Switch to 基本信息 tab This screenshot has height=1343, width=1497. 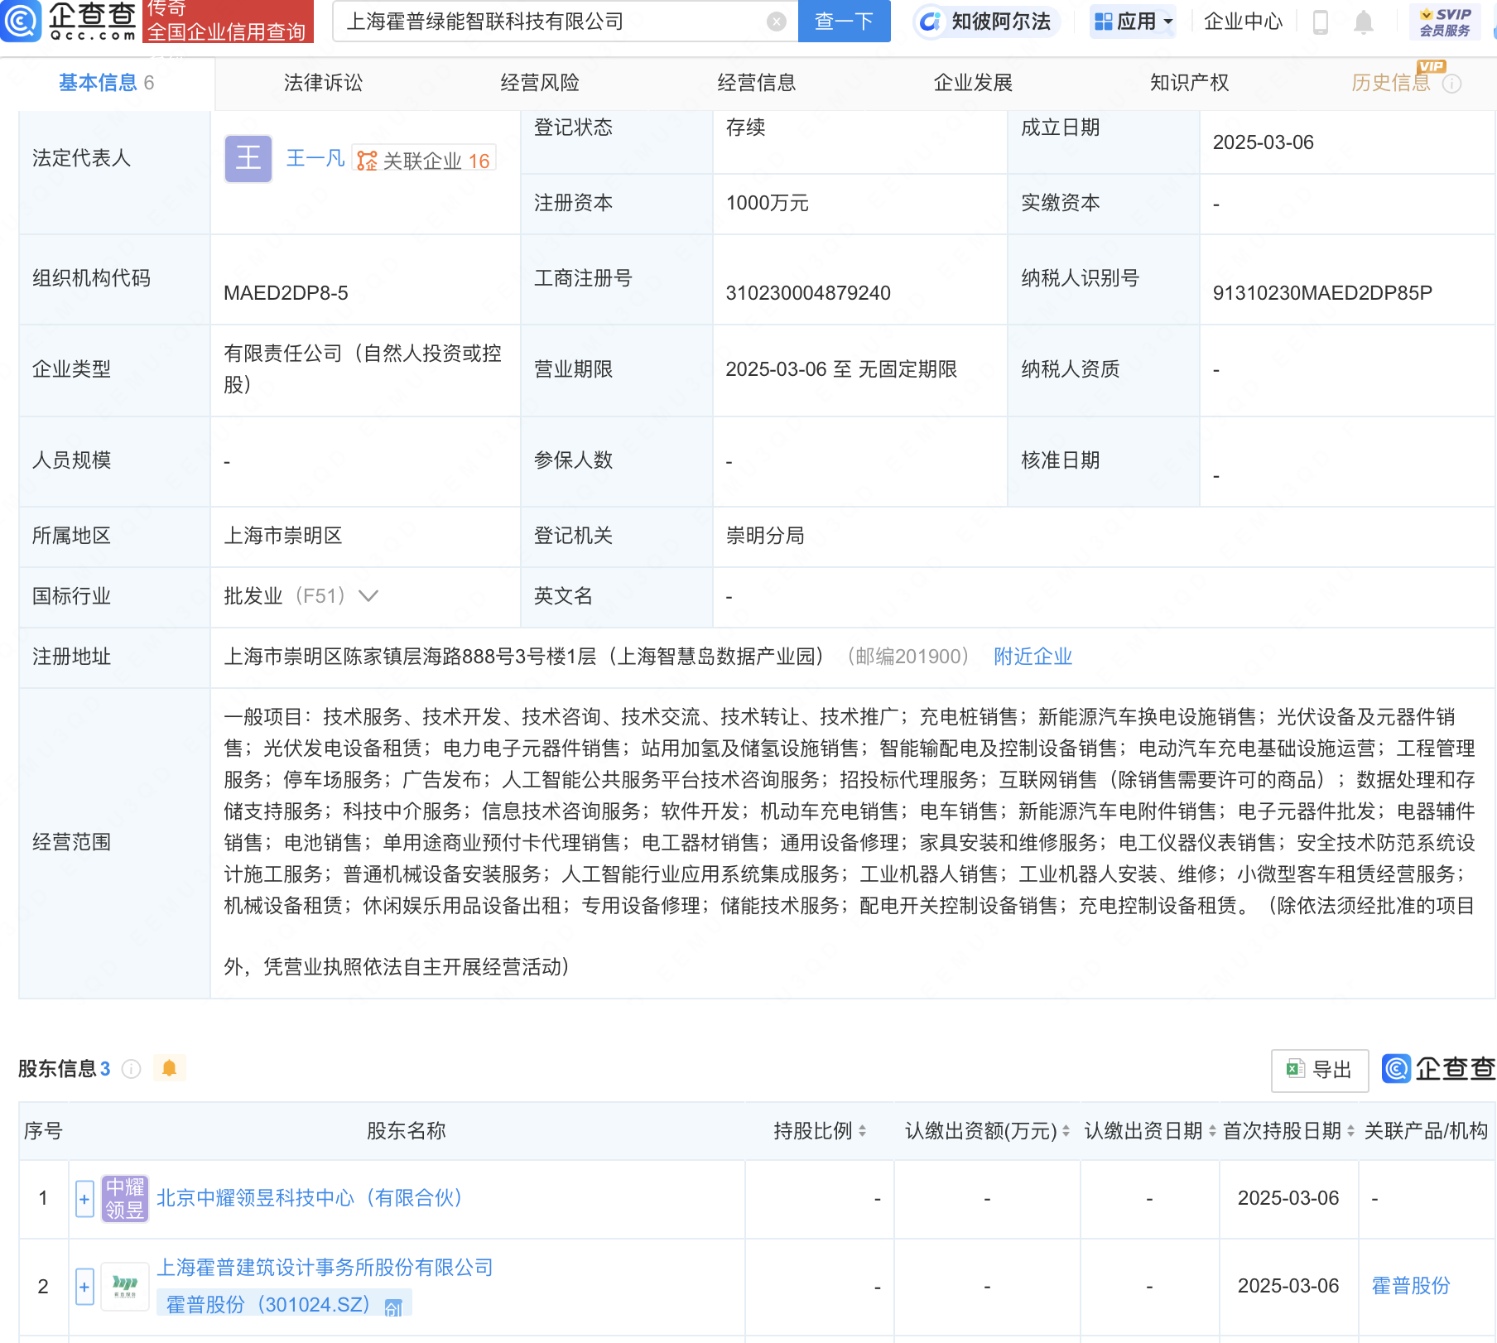pyautogui.click(x=107, y=83)
